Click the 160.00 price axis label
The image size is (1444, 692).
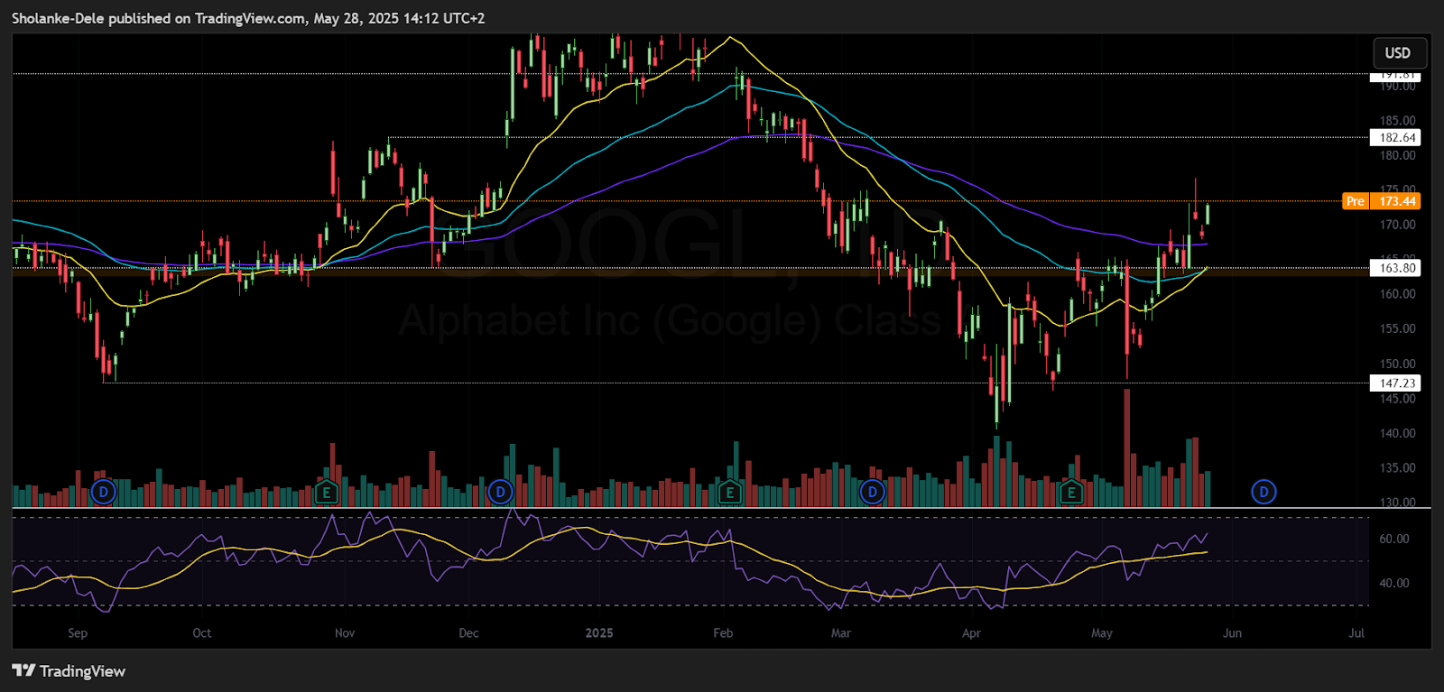point(1397,294)
